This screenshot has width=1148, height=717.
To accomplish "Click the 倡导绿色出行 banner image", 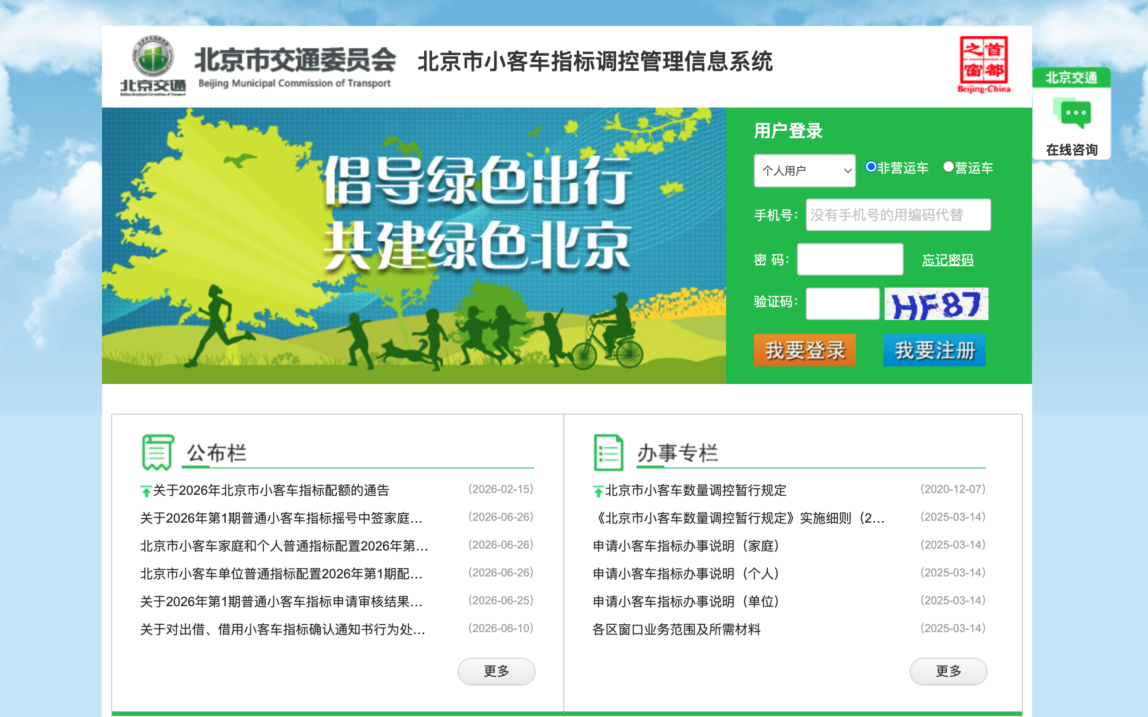I will [x=414, y=246].
